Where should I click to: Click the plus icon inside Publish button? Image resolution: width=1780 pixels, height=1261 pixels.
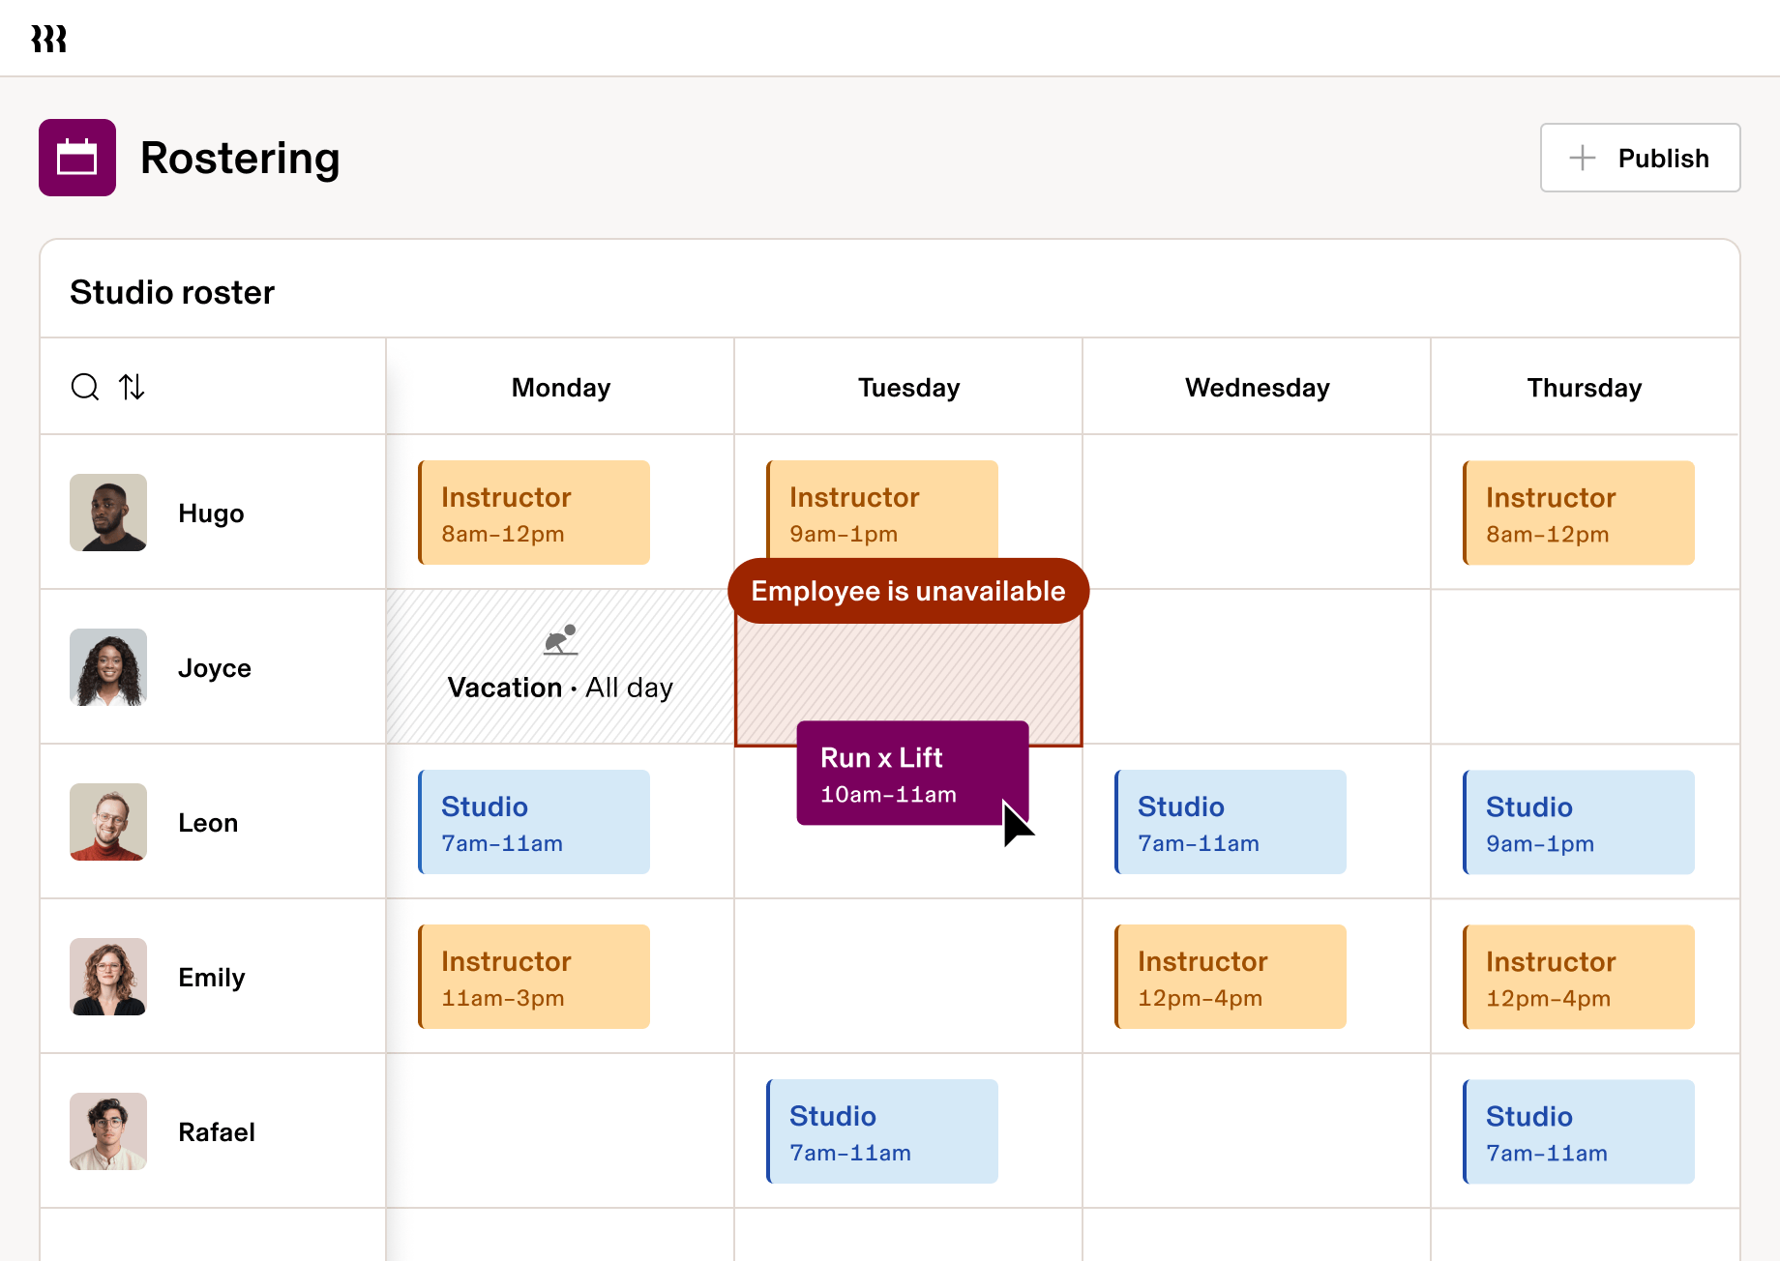1582,158
